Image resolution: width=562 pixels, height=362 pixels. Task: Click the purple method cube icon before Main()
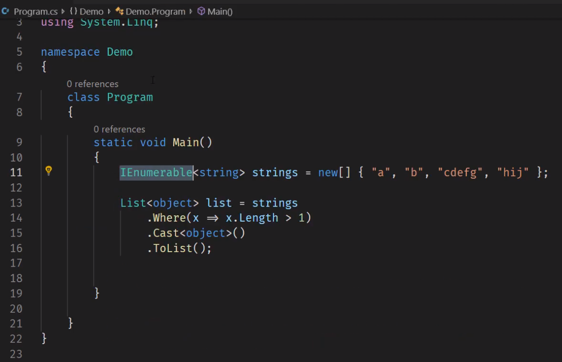coord(201,11)
